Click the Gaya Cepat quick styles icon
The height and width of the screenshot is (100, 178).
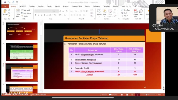coord(110,11)
